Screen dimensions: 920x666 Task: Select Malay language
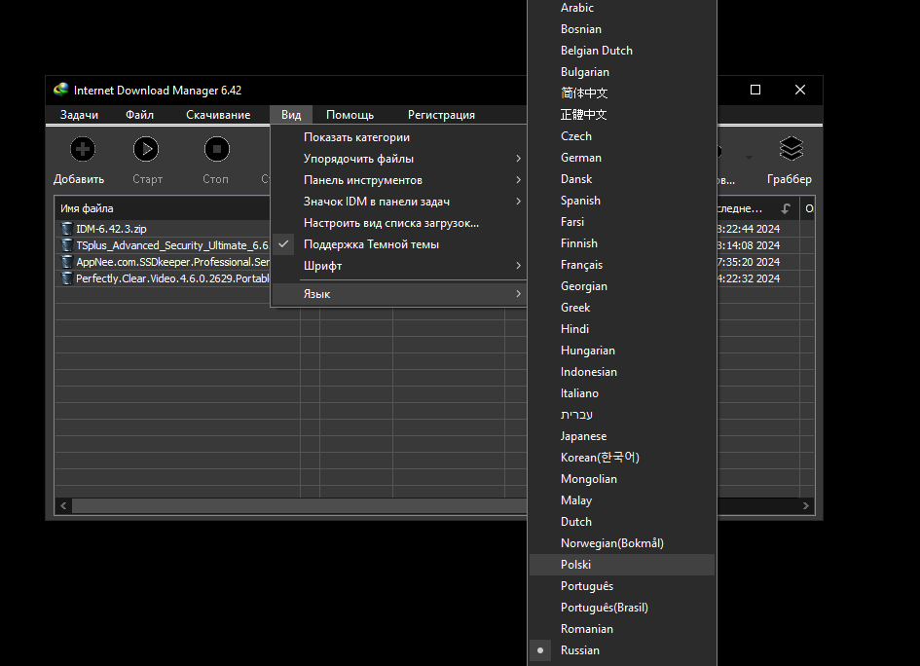[622, 500]
